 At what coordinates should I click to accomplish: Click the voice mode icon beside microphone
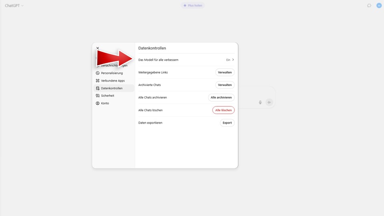pyautogui.click(x=269, y=102)
